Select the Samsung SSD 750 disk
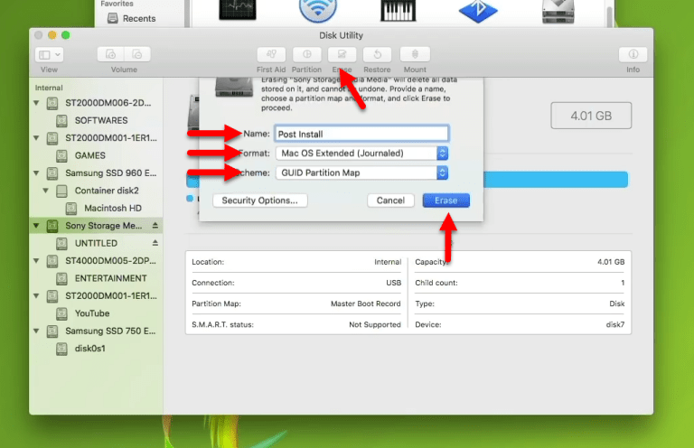 tap(110, 331)
